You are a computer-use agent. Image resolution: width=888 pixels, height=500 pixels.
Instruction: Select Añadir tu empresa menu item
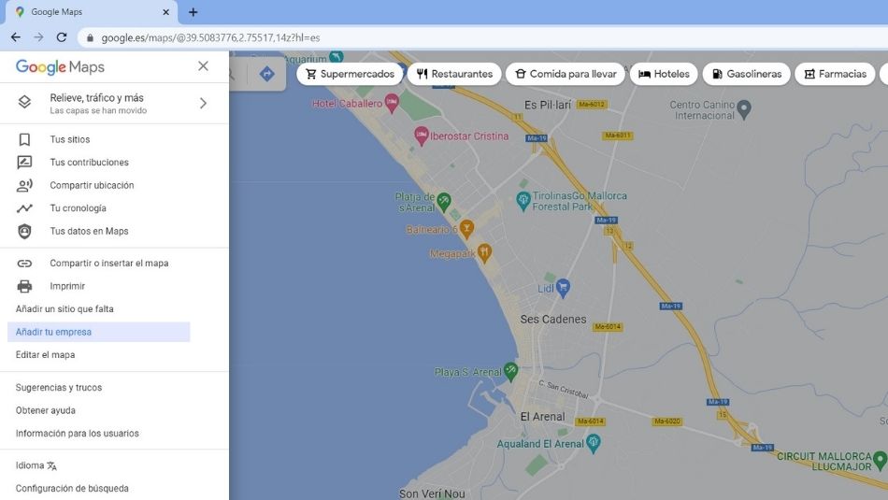[54, 332]
